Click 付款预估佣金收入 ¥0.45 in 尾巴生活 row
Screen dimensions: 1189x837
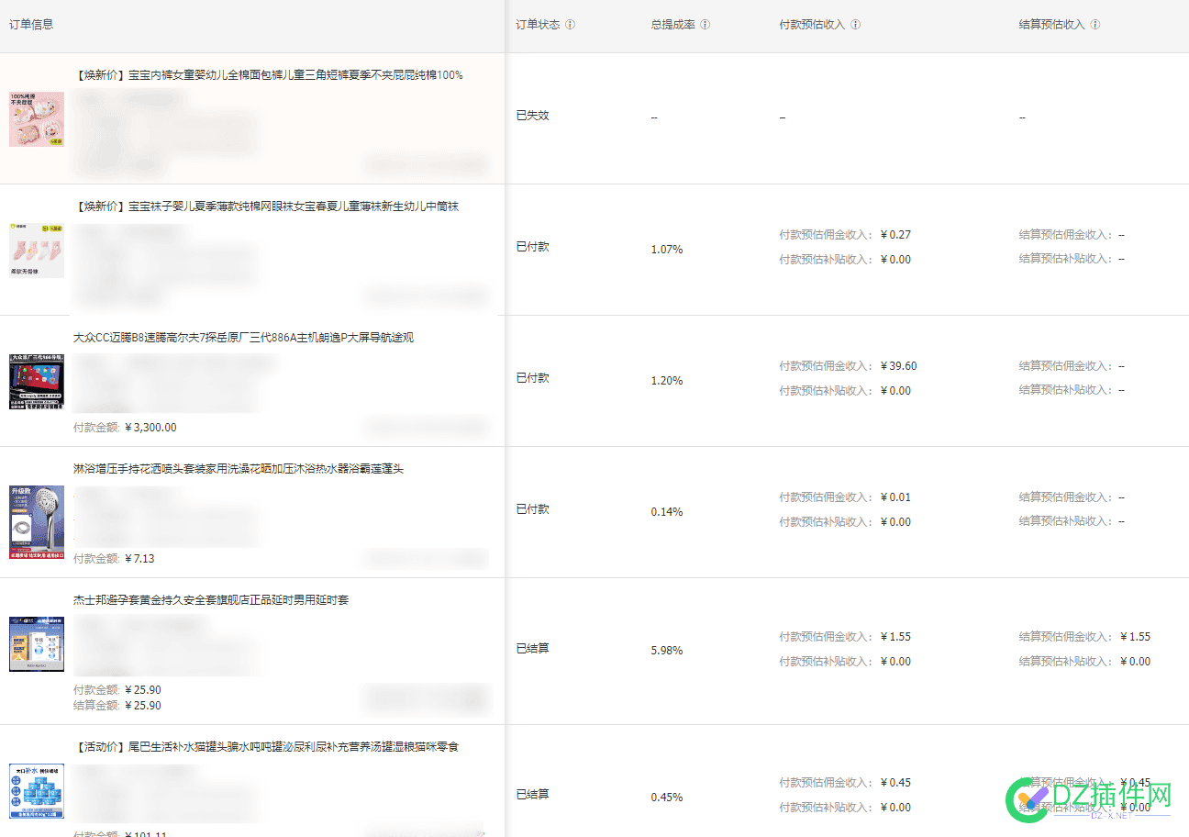point(895,783)
